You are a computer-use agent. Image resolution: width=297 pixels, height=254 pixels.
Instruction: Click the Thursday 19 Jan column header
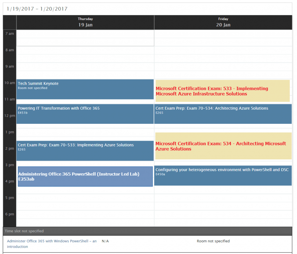click(x=85, y=22)
